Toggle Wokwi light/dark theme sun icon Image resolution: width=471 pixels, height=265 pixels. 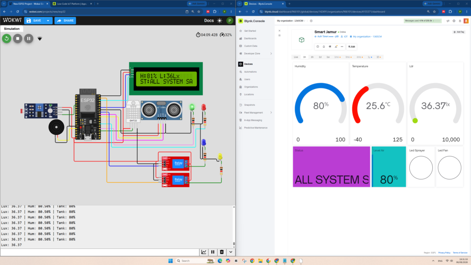pos(219,21)
